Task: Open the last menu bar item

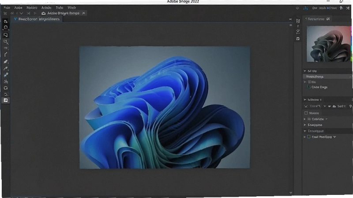Action: (x=72, y=7)
